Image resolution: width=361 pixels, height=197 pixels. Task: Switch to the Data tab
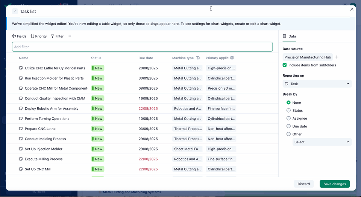pyautogui.click(x=290, y=36)
